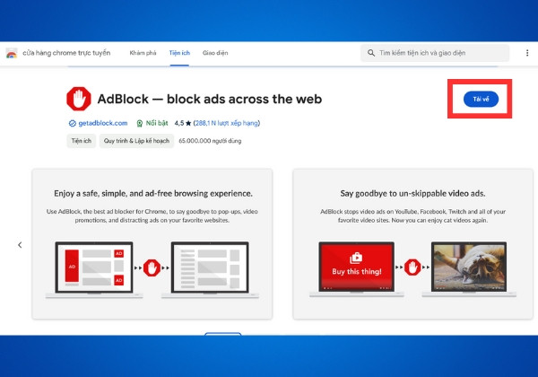Click the Tải về install button
The width and height of the screenshot is (538, 377).
(x=481, y=99)
